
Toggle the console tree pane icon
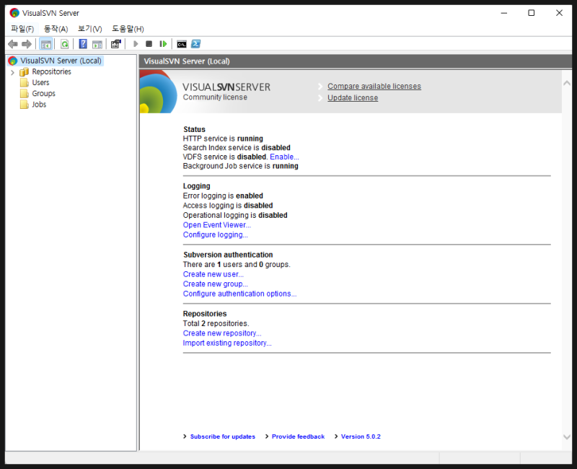45,44
